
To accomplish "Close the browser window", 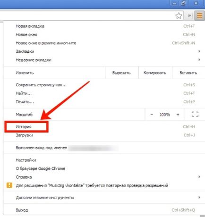I will click(x=196, y=3).
